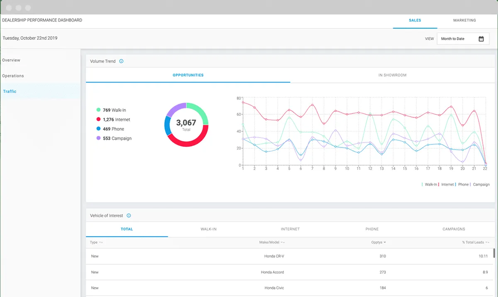Click the Volume Trend info icon

point(121,61)
